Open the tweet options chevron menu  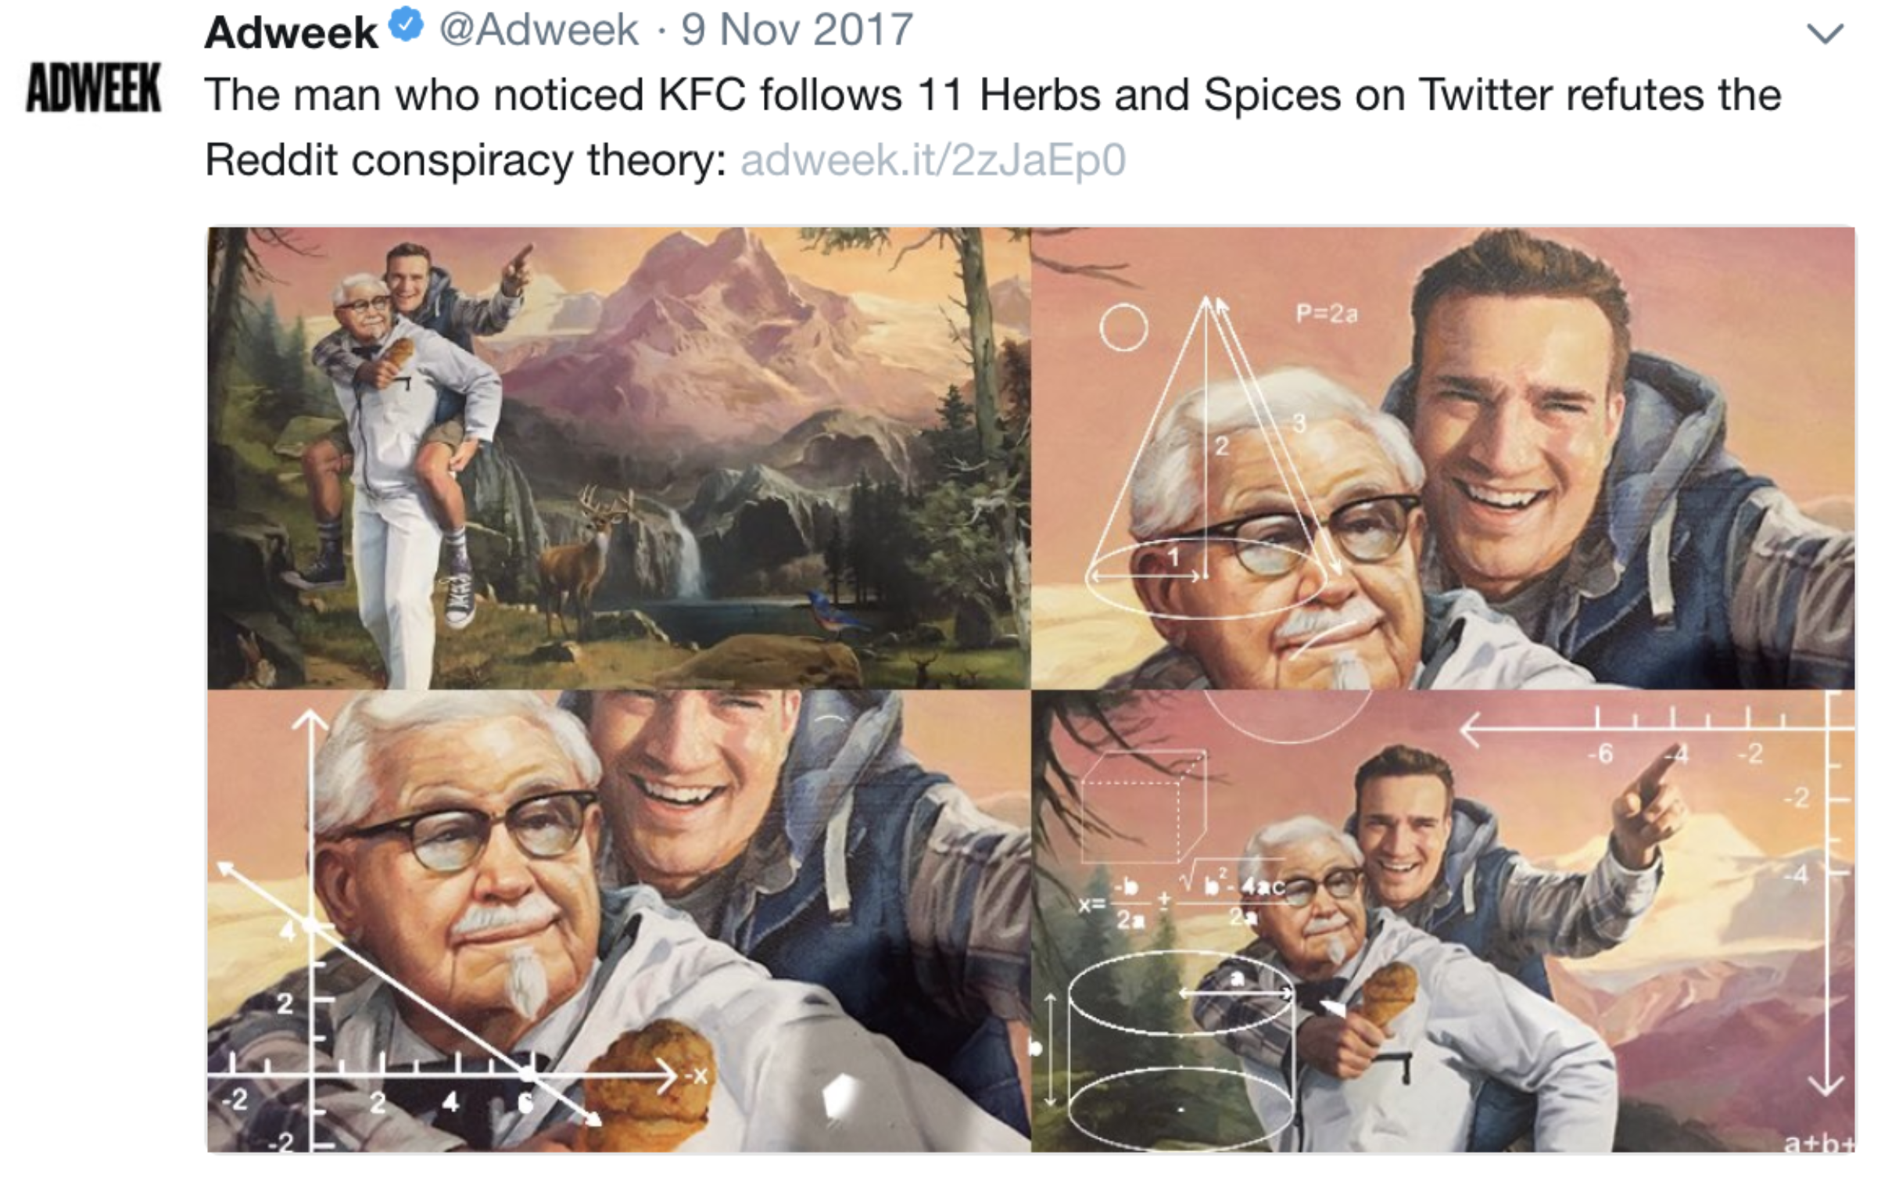click(1825, 33)
